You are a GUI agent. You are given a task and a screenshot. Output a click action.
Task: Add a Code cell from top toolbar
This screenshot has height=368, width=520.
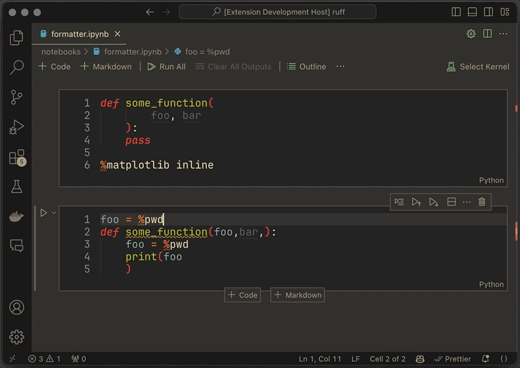(54, 66)
